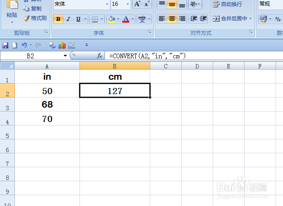
Task: Select cell A4 with value 70
Action: coord(47,118)
